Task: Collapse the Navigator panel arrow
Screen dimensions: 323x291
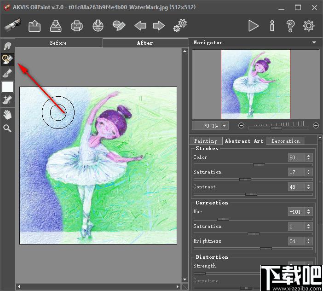Action: pos(314,42)
